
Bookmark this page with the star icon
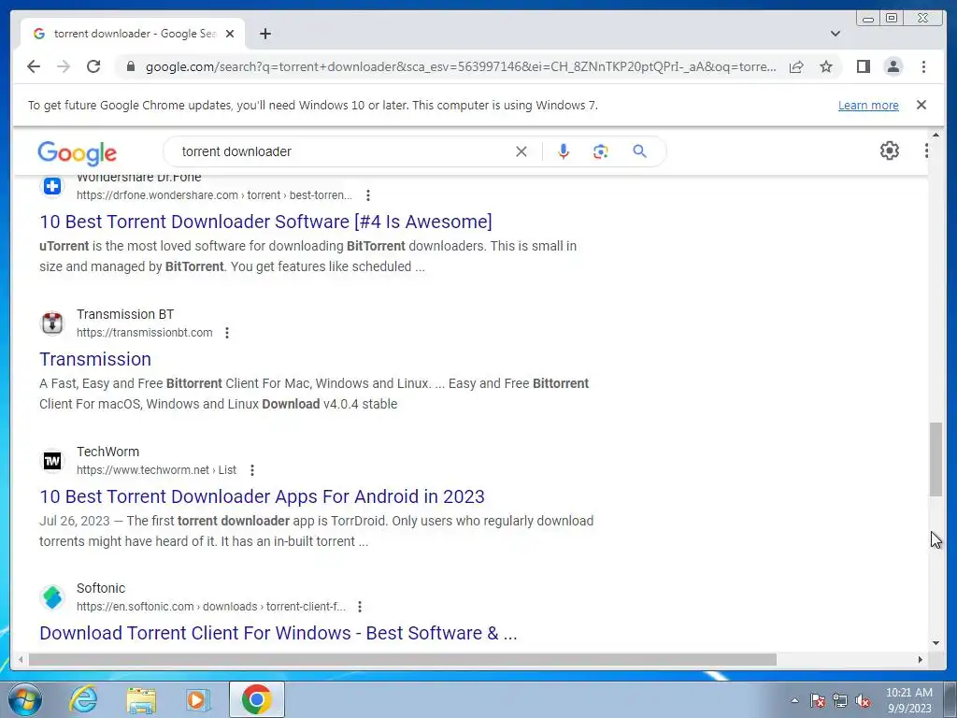(826, 66)
